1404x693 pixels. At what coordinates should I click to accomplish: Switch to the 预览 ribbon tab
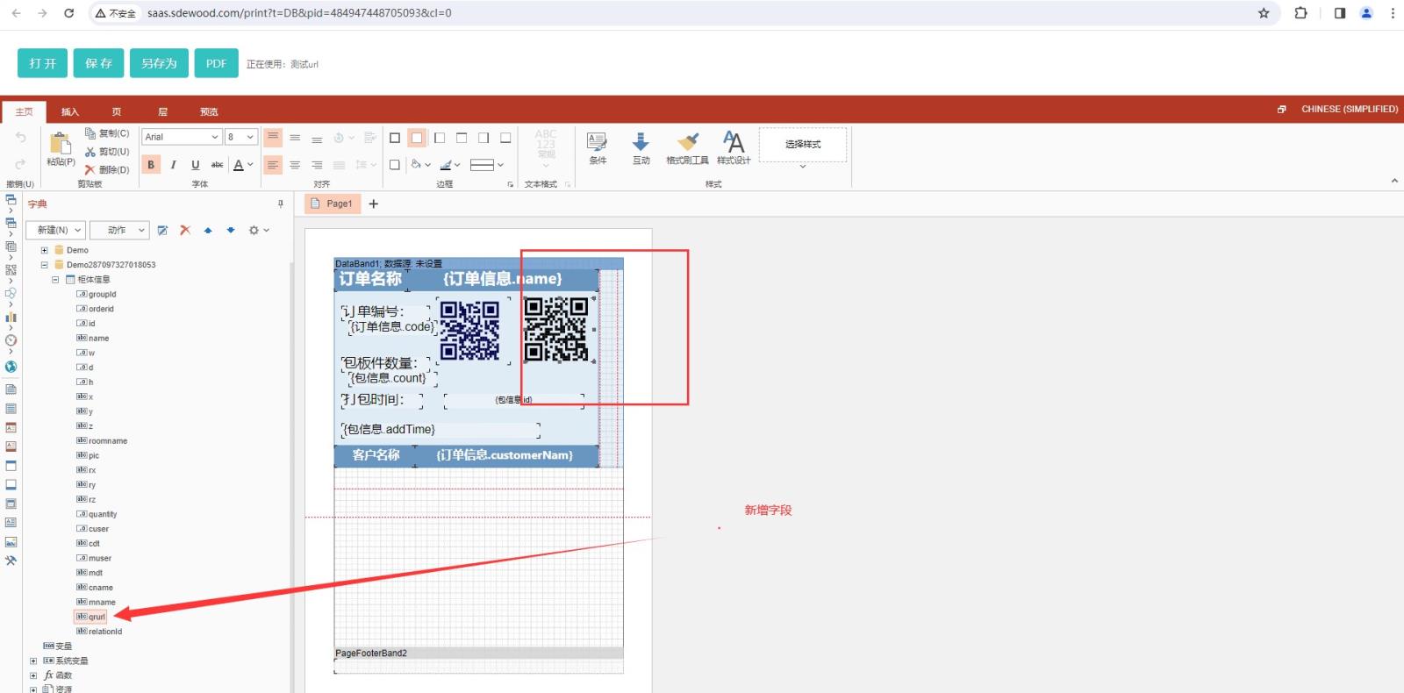coord(209,111)
